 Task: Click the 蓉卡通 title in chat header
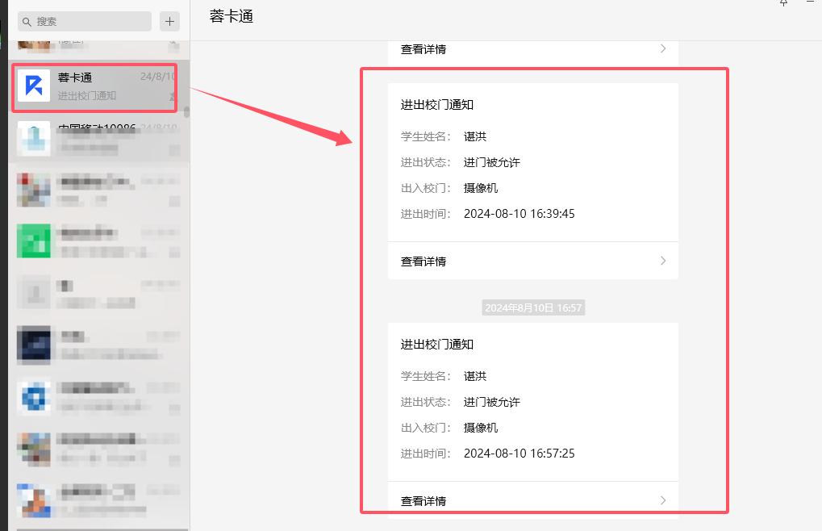[232, 16]
